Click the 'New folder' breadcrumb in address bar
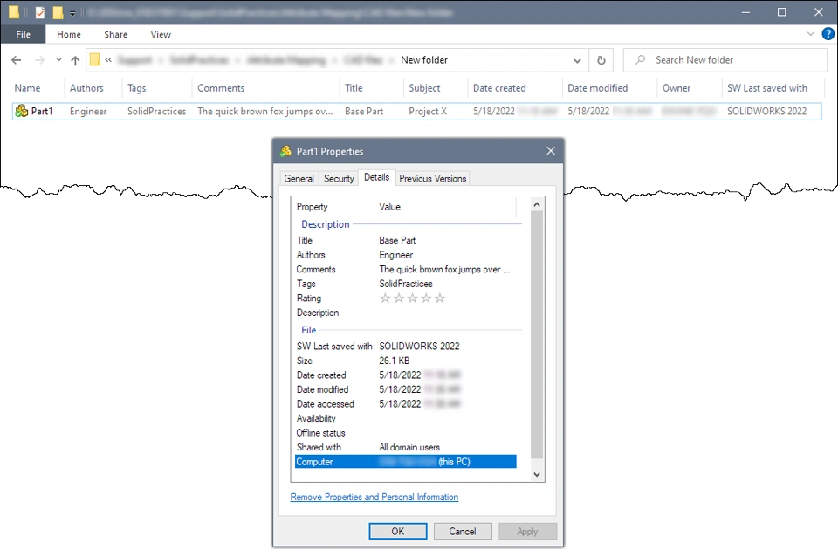The width and height of the screenshot is (838, 550). (424, 60)
